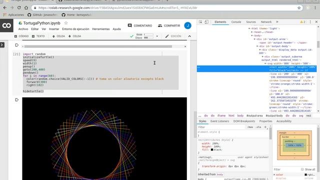
Task: Open the GitHub jonasschr bookmark
Action: point(42,15)
